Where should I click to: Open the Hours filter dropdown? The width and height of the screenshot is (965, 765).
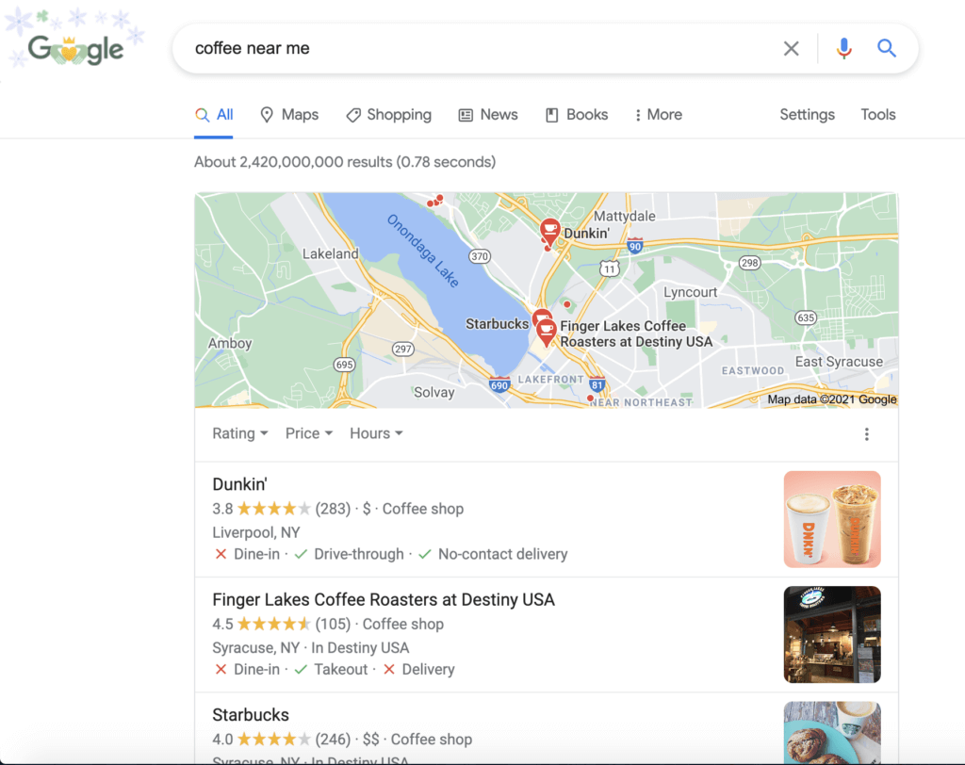376,433
